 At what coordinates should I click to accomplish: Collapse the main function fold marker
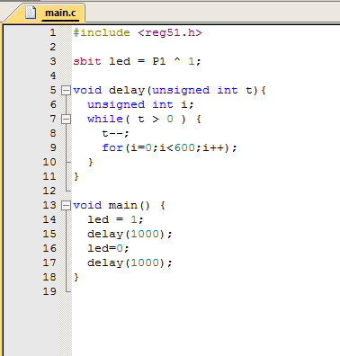[x=66, y=205]
